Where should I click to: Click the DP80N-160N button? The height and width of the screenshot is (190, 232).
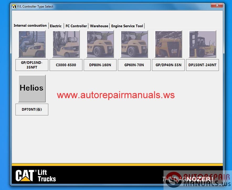(100, 65)
